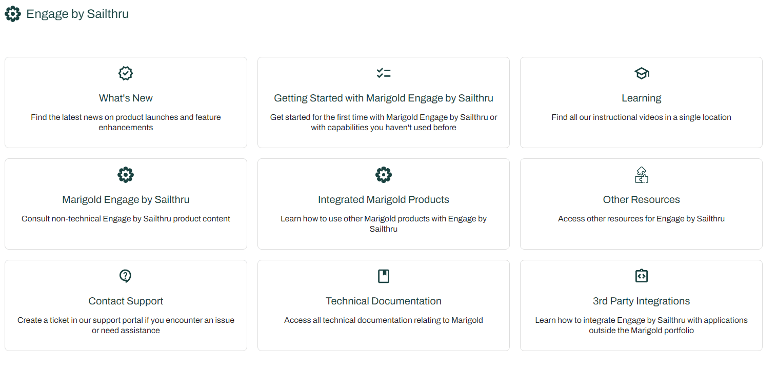This screenshot has height=369, width=777.
Task: Select the Technical Documentation book icon
Action: (x=383, y=276)
